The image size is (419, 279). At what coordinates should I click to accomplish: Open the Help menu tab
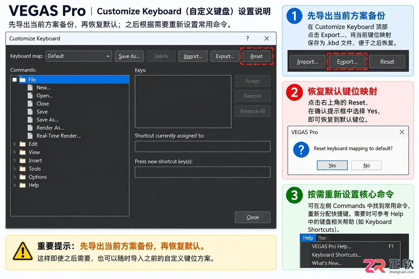pyautogui.click(x=308, y=238)
